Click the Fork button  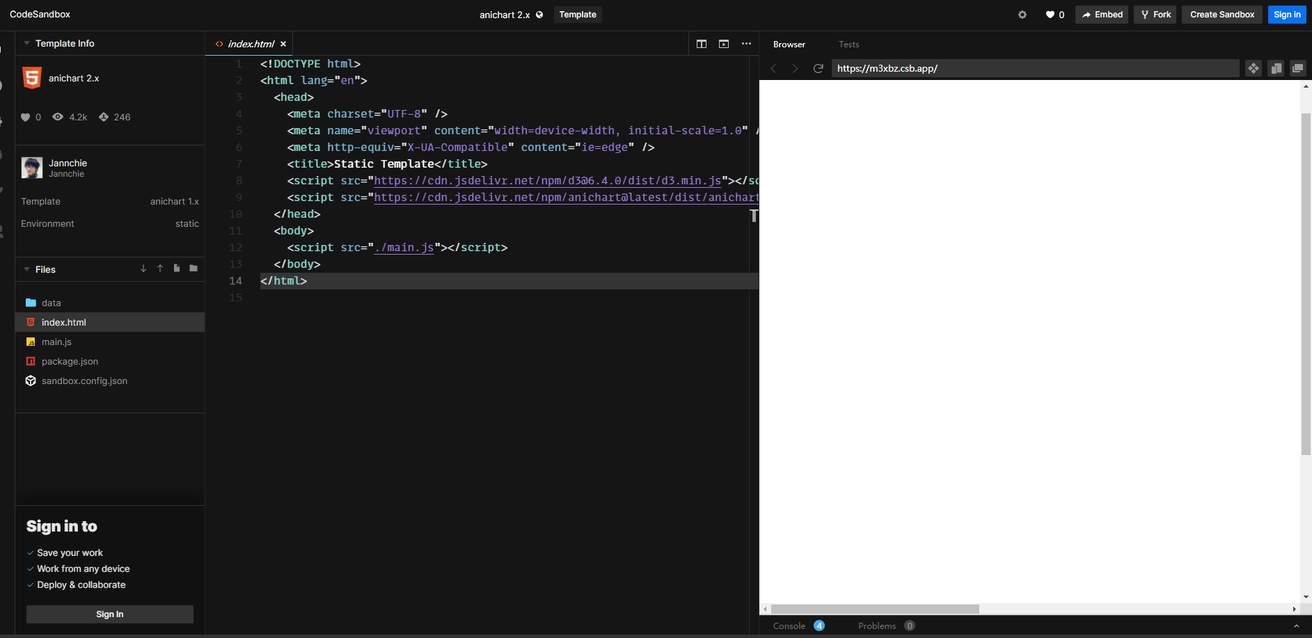1155,14
